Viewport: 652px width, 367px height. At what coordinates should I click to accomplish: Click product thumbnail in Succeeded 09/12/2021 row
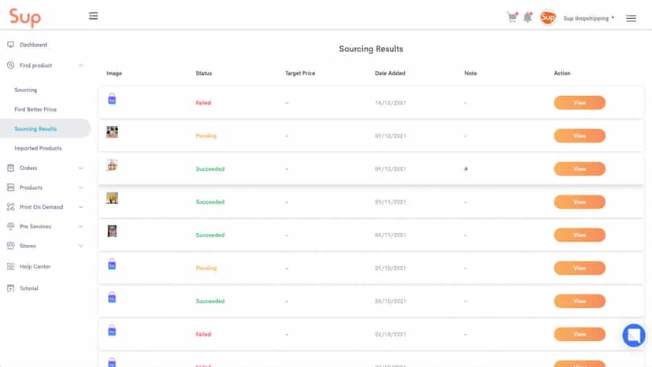point(112,165)
